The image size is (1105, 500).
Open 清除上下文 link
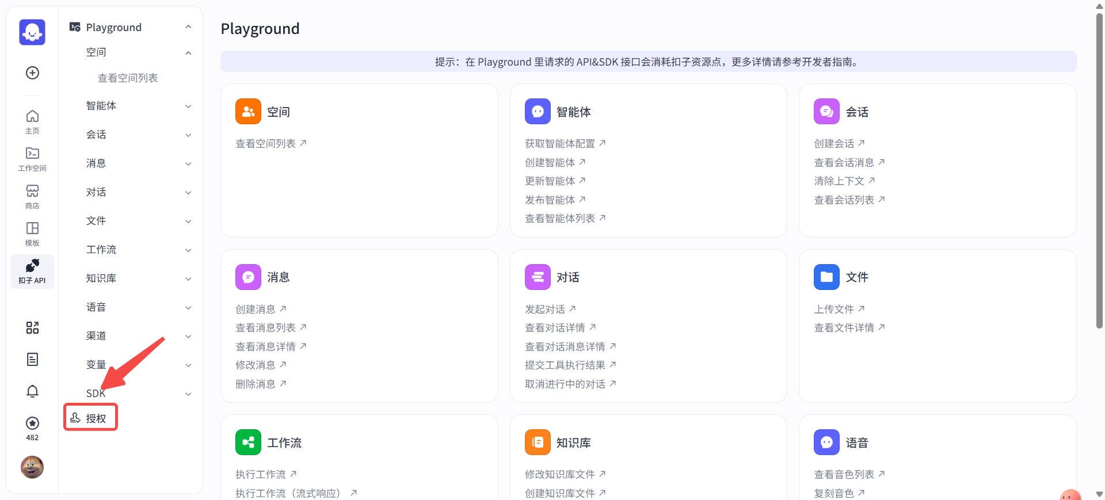pyautogui.click(x=844, y=181)
